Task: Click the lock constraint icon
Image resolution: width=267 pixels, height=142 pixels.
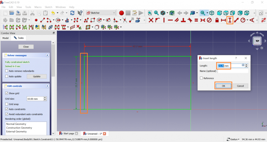Action: point(217,20)
